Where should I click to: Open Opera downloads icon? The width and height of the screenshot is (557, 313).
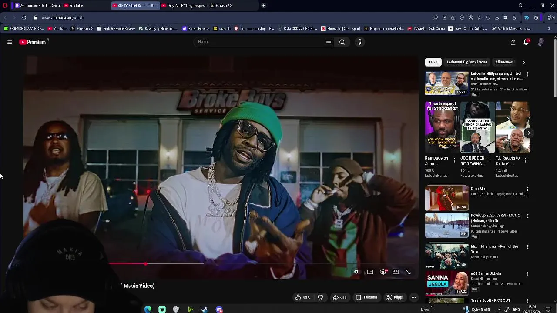click(497, 17)
